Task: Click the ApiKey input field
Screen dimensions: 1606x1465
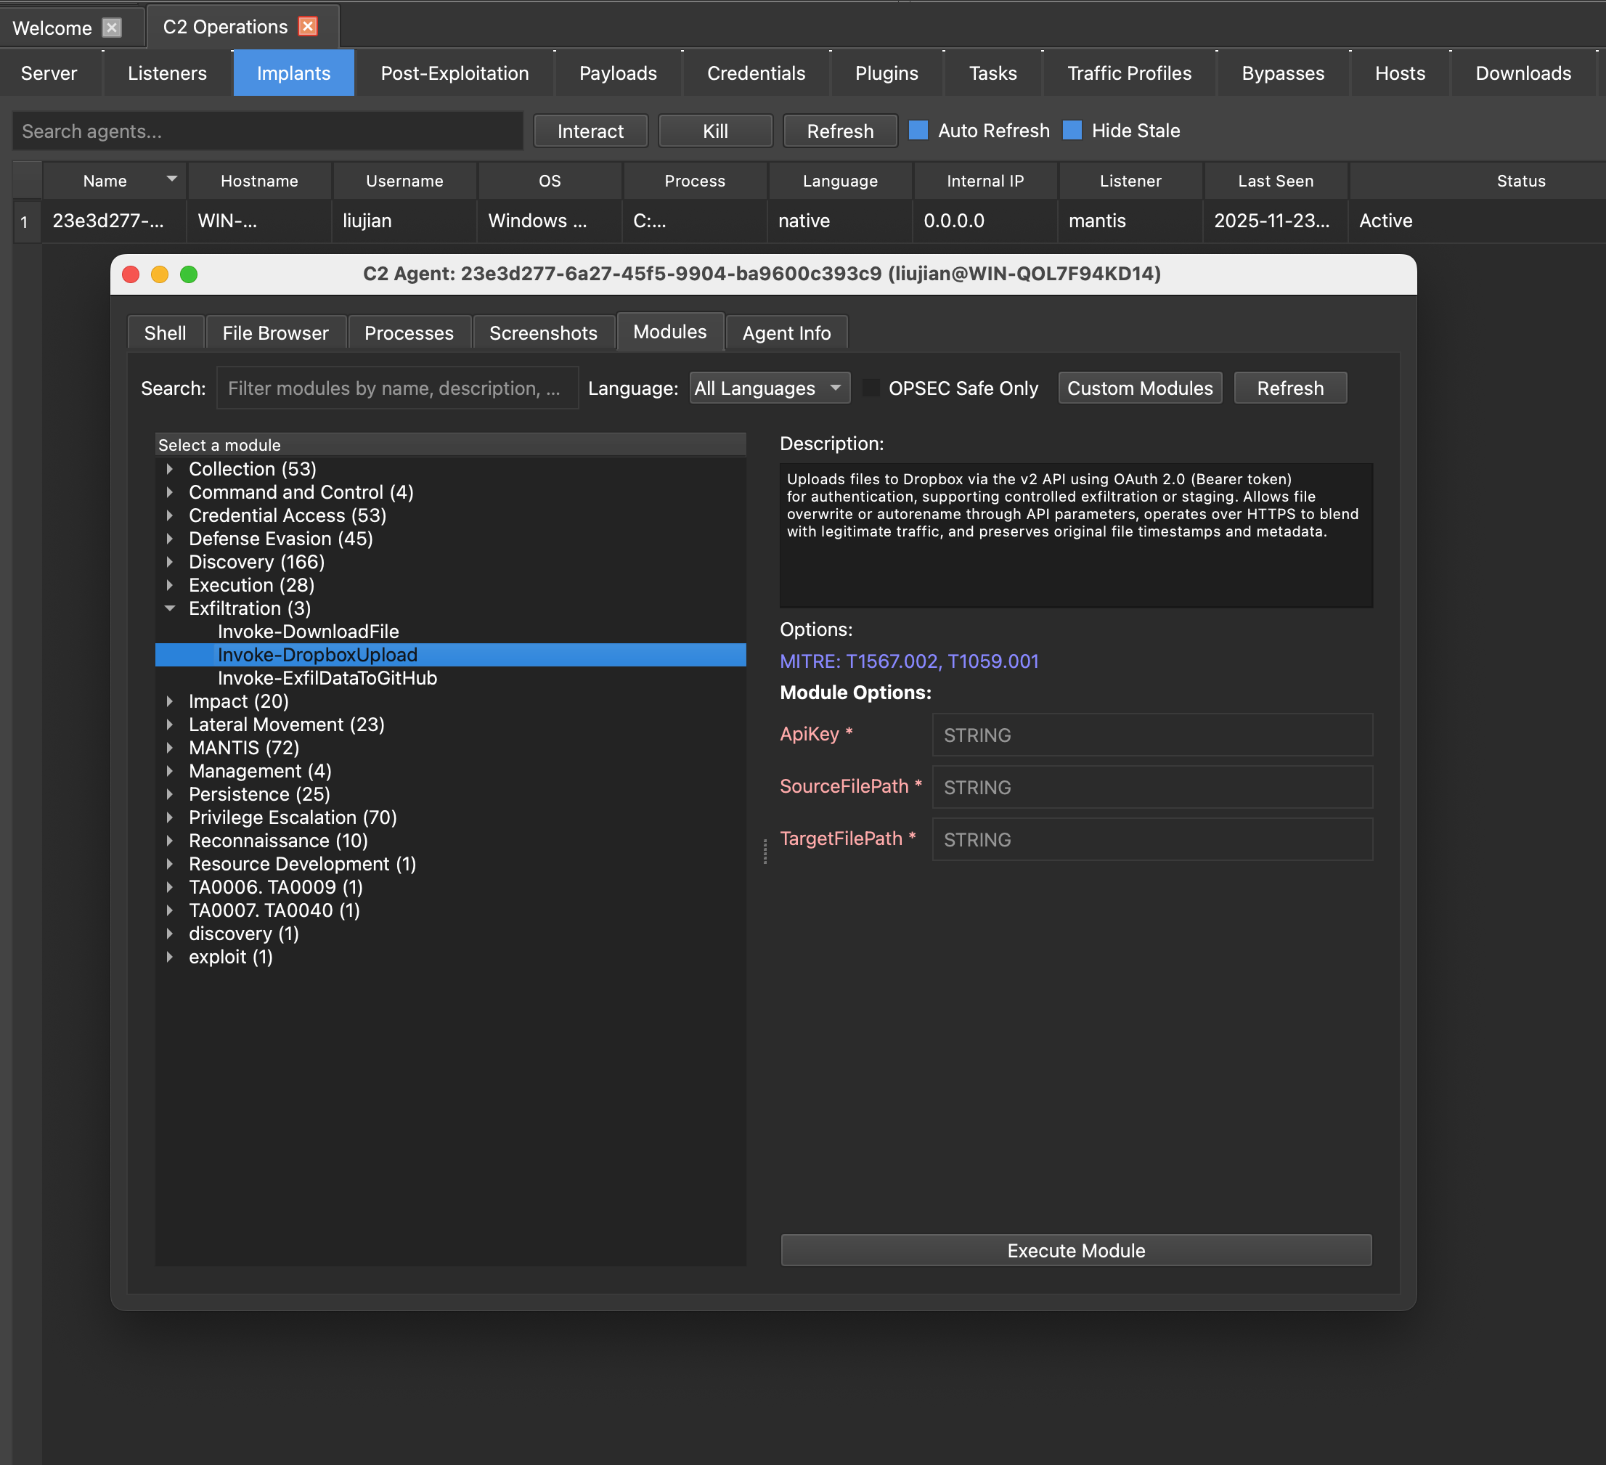Action: pos(1151,735)
